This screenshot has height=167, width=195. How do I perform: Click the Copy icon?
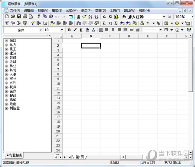[45, 17]
